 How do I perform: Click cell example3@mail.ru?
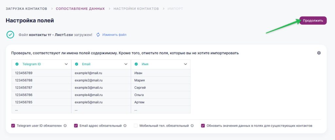(x=101, y=88)
